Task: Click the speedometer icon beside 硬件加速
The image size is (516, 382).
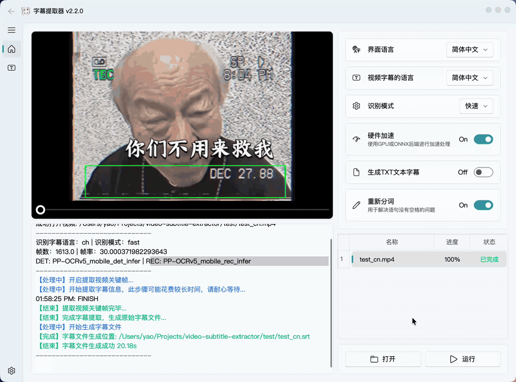Action: tap(356, 139)
